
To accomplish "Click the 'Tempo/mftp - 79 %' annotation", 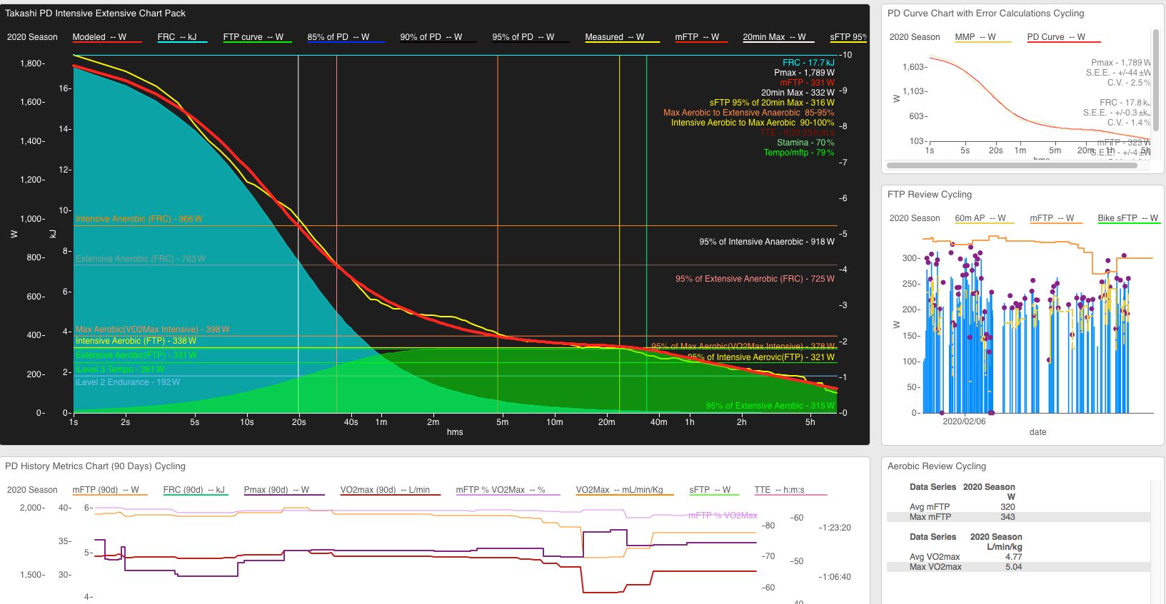I will pos(799,153).
